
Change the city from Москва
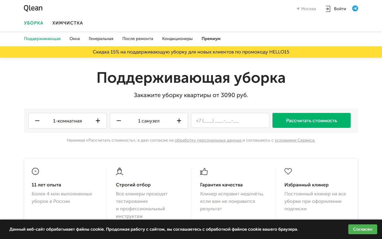(x=309, y=9)
